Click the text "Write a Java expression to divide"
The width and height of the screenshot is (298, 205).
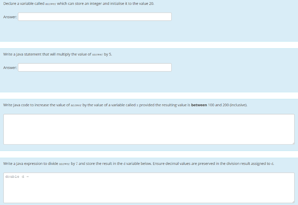tap(31, 163)
